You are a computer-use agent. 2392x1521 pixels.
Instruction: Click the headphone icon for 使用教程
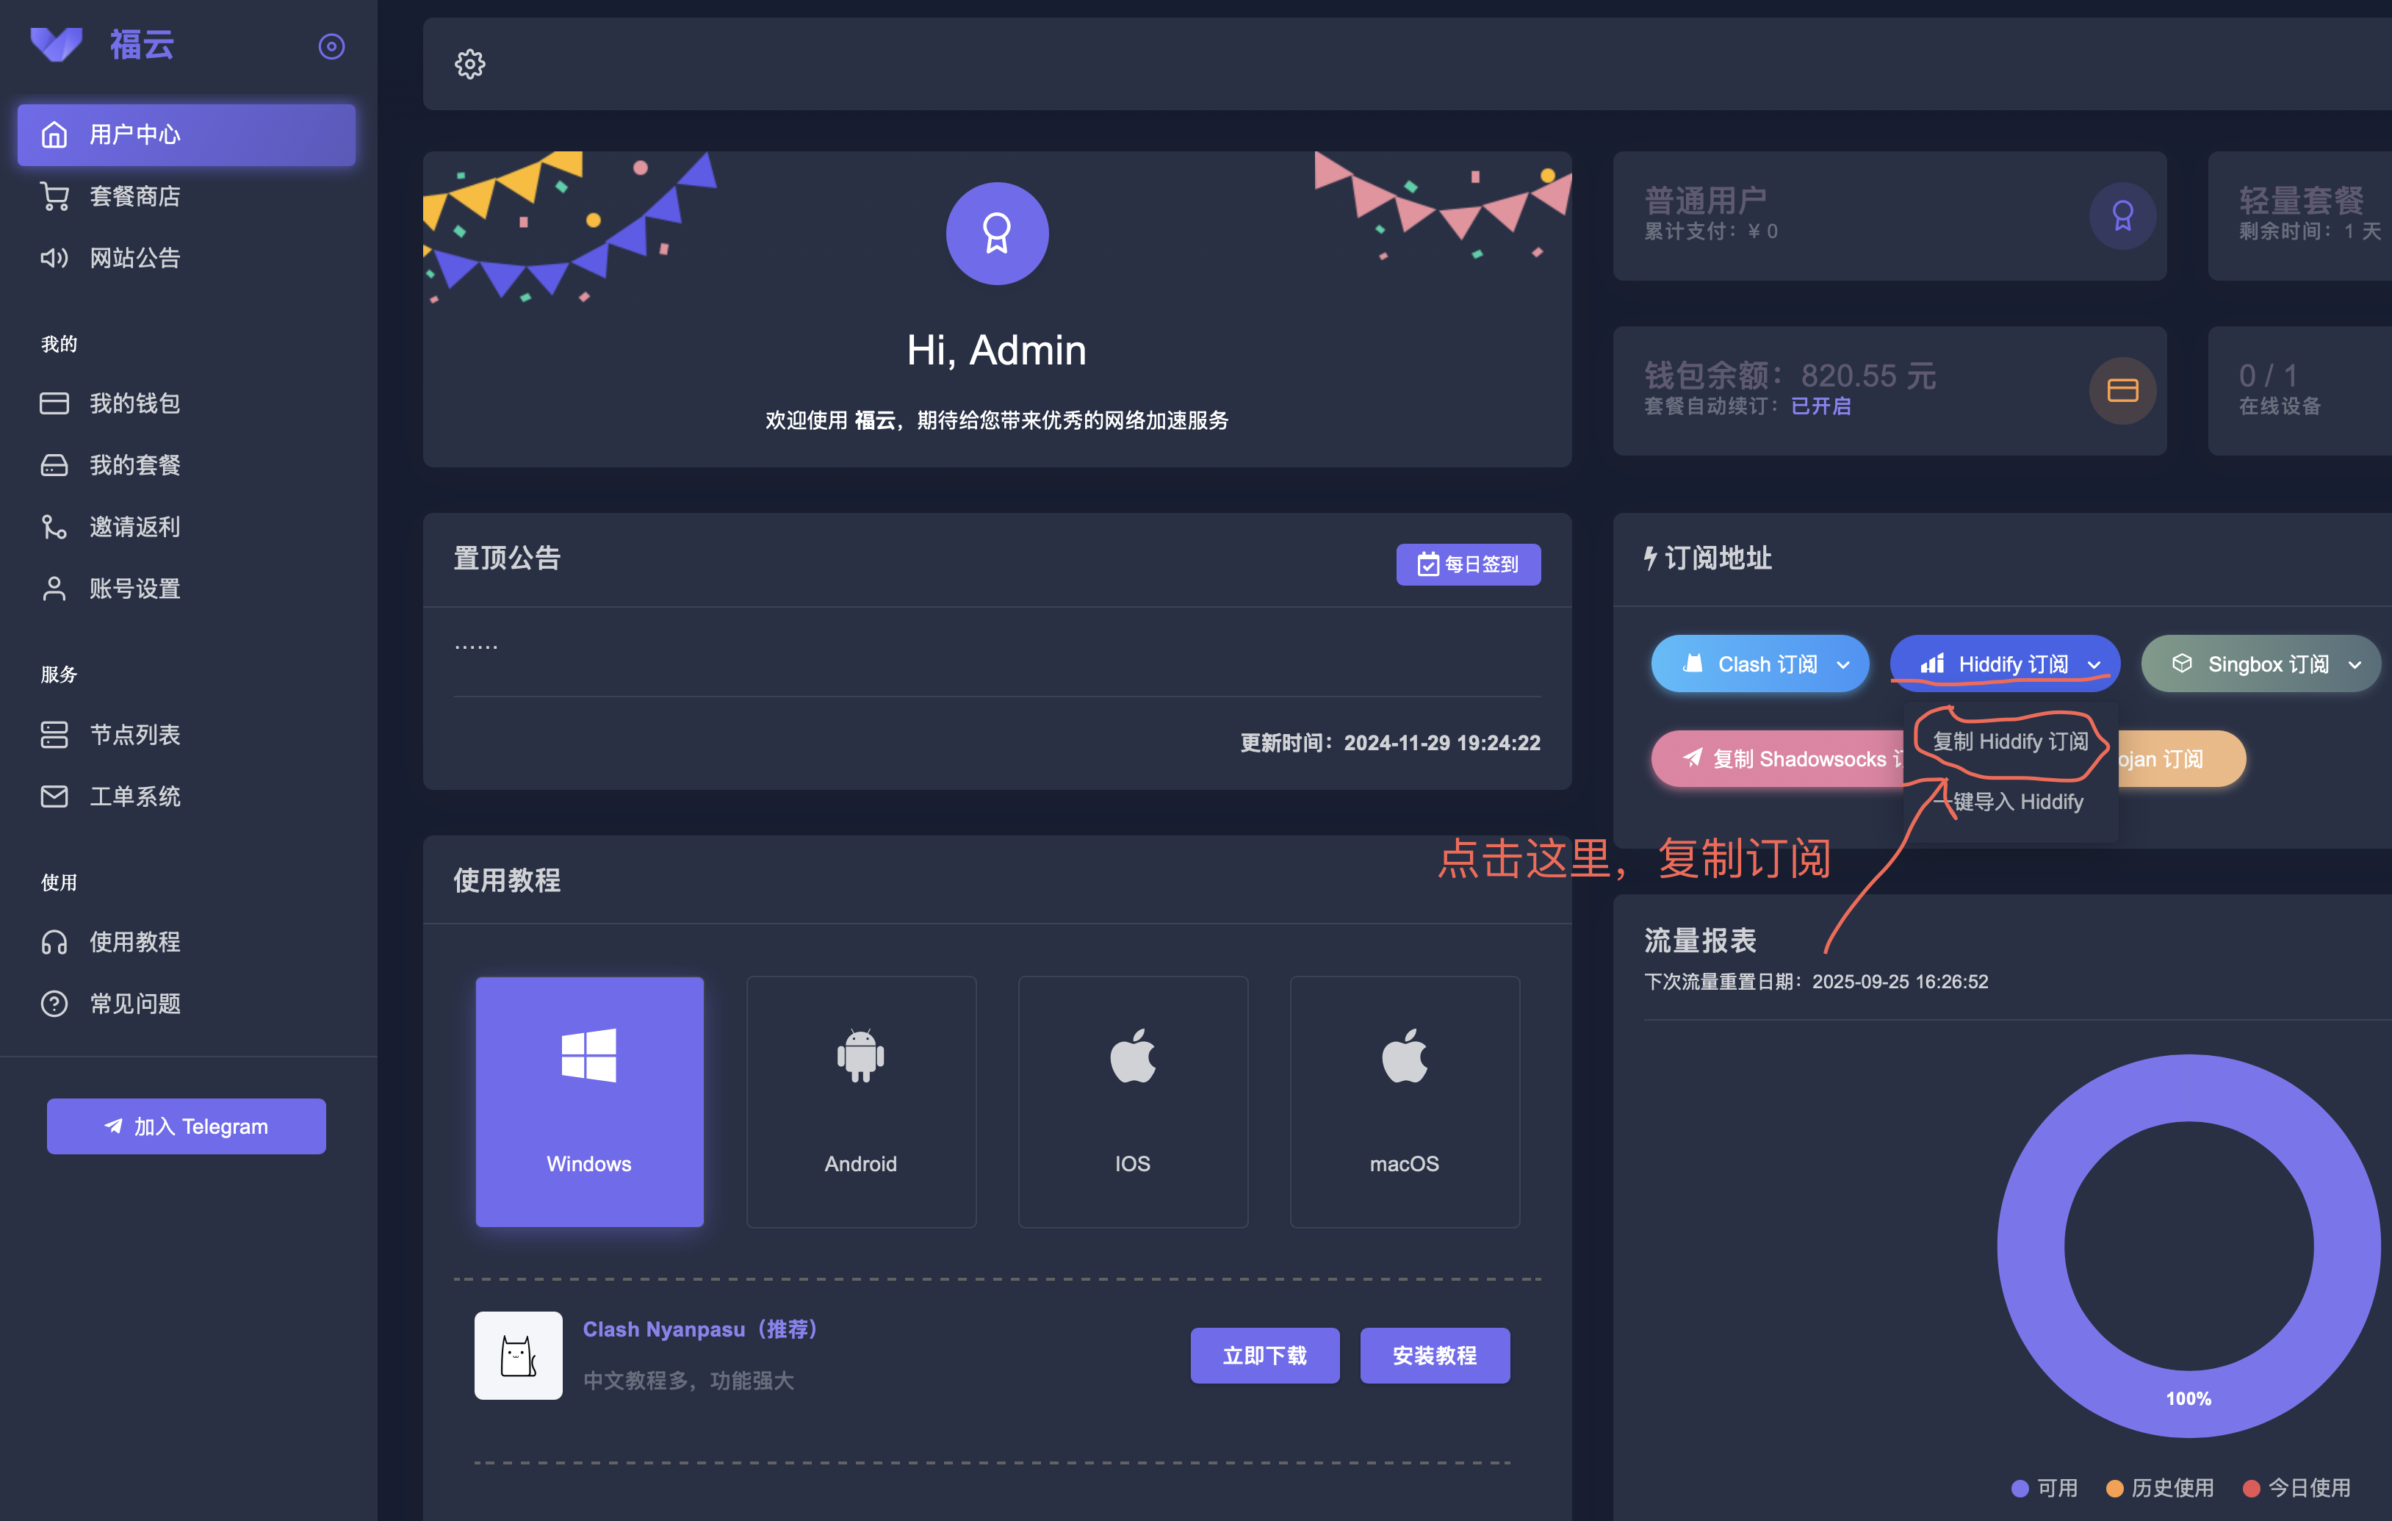pyautogui.click(x=54, y=942)
